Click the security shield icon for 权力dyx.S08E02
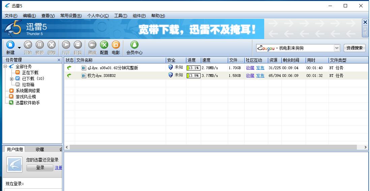 tap(171, 75)
